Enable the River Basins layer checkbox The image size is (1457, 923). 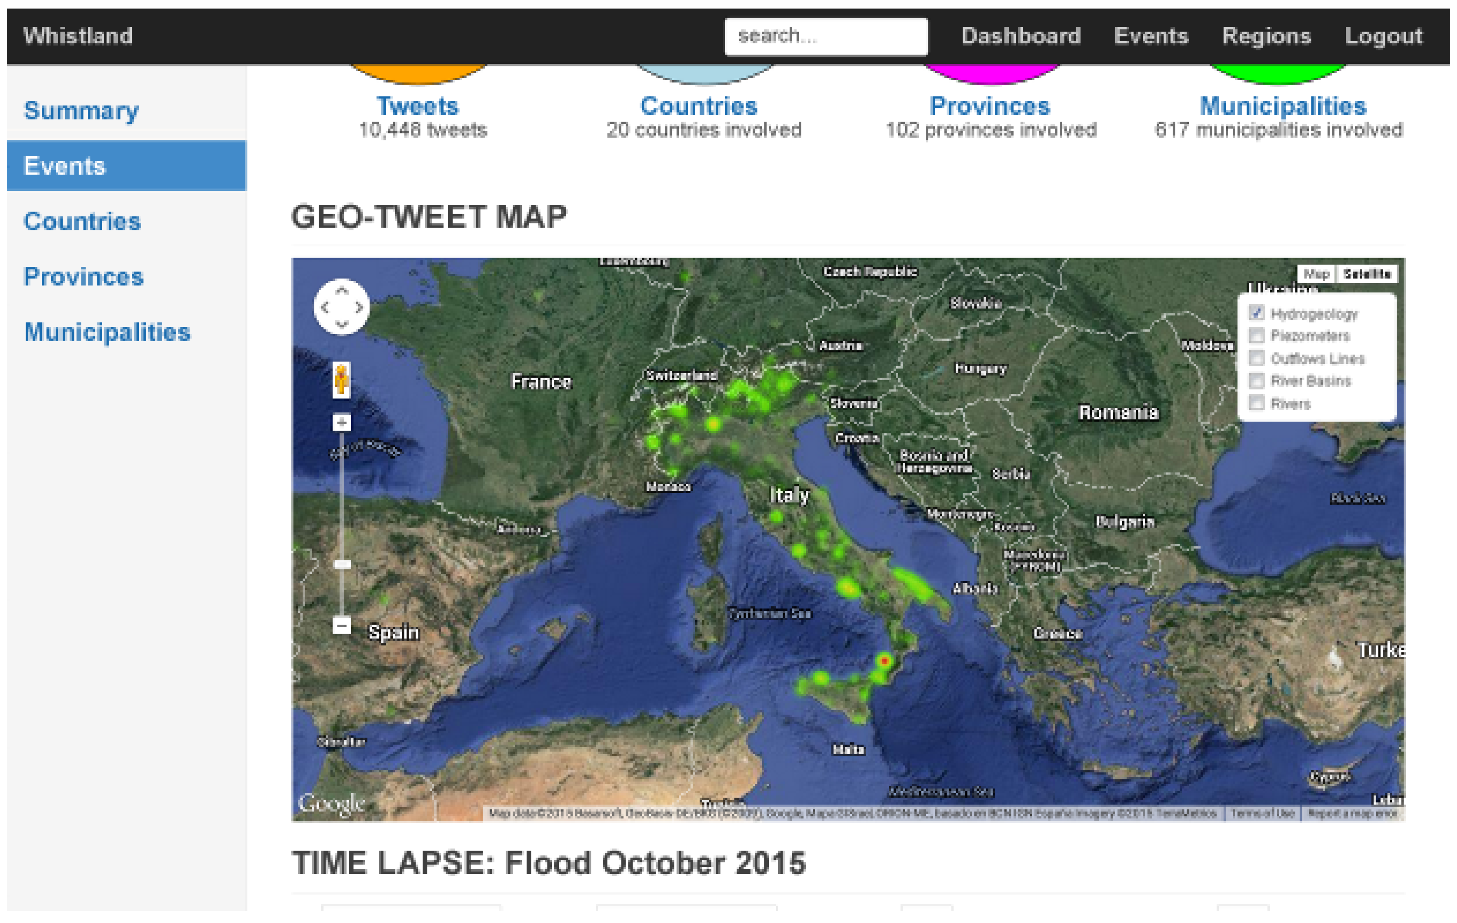pos(1257,381)
